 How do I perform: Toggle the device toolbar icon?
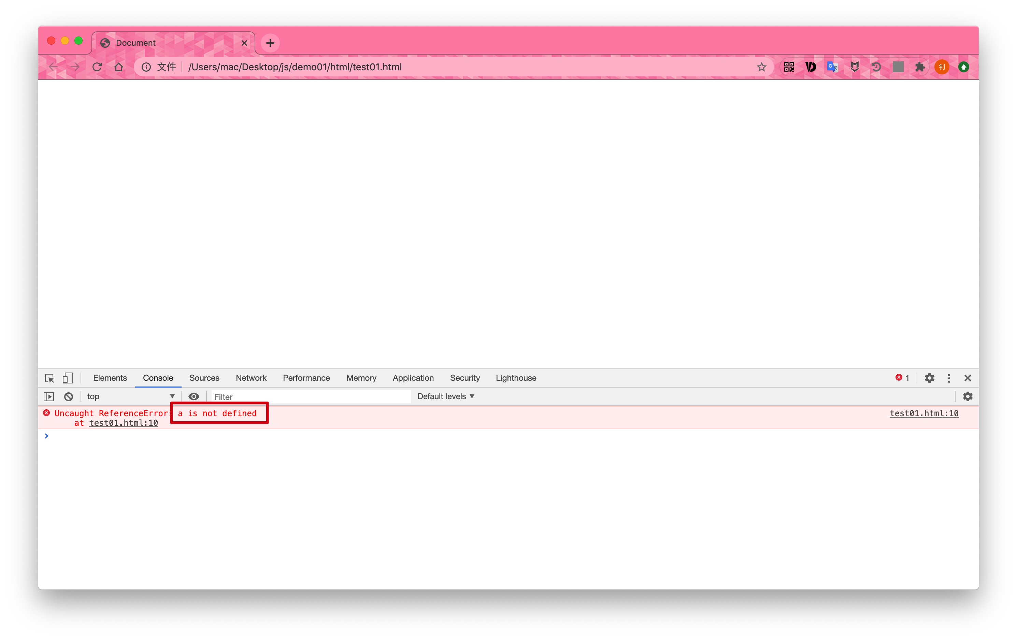(68, 378)
